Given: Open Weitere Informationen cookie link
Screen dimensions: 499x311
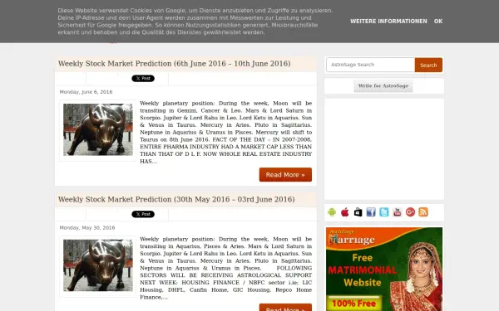Looking at the screenshot, I should pos(388,22).
